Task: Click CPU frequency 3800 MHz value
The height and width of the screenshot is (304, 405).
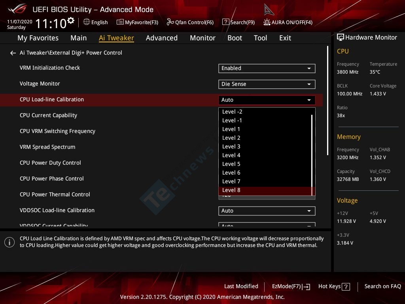Action: [347, 72]
